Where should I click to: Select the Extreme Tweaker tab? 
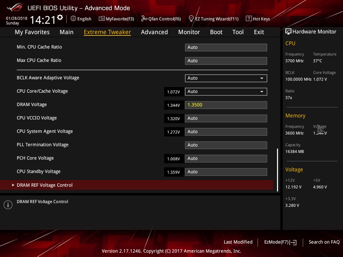tap(108, 32)
